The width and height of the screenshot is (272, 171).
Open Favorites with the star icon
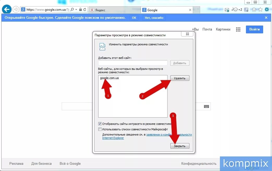pos(260,9)
